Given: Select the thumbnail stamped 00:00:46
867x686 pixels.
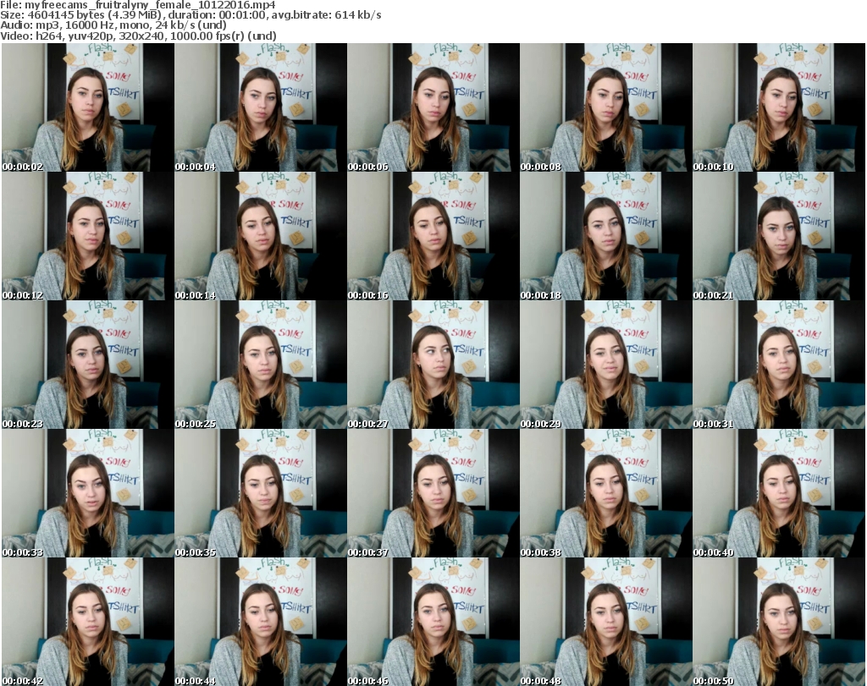Looking at the screenshot, I should click(433, 622).
